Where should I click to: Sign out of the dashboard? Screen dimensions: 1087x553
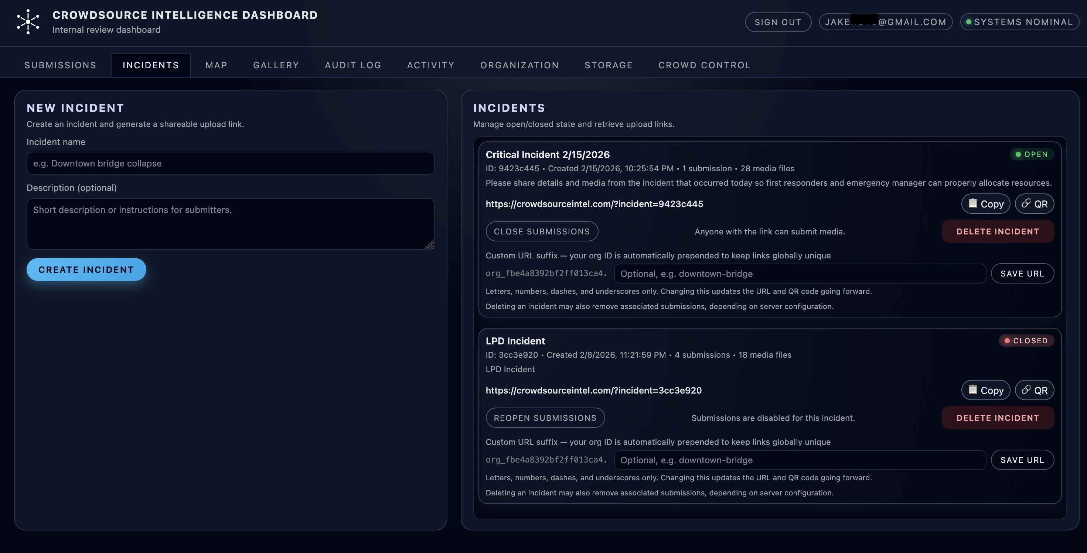tap(778, 21)
